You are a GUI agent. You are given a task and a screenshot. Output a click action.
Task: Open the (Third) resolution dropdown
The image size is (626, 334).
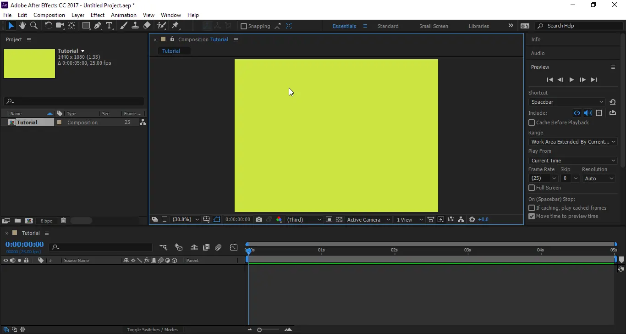(x=304, y=220)
